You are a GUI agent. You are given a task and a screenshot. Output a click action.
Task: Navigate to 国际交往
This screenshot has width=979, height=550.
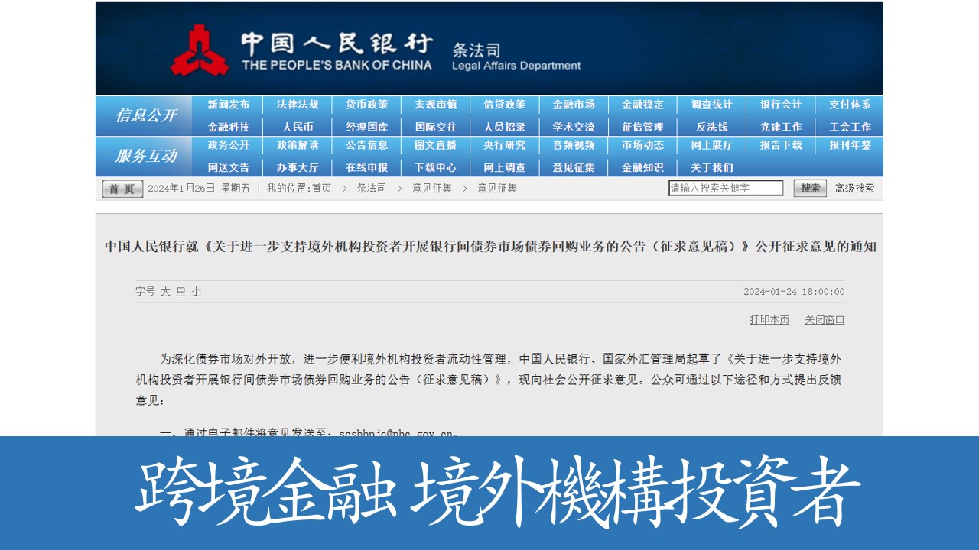pos(436,127)
